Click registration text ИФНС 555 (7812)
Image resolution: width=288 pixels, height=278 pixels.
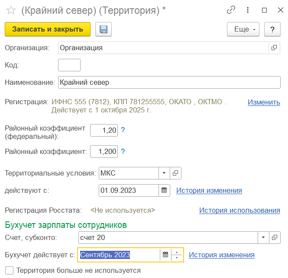click(x=81, y=102)
